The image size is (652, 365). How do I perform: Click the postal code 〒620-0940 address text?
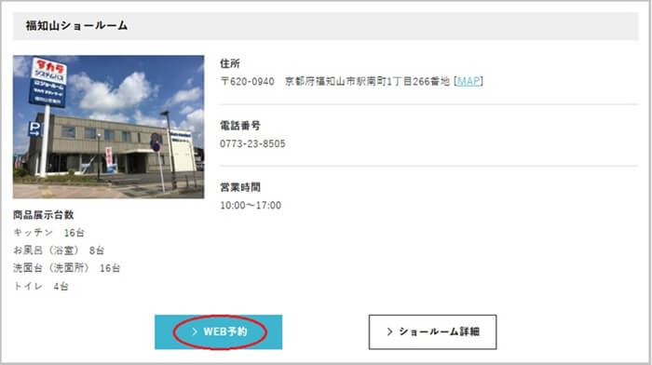247,81
